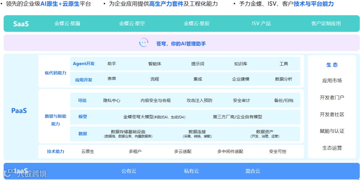Select 集成 in the 应用开发 row
Screen dimensions: 360x180
[198, 79]
